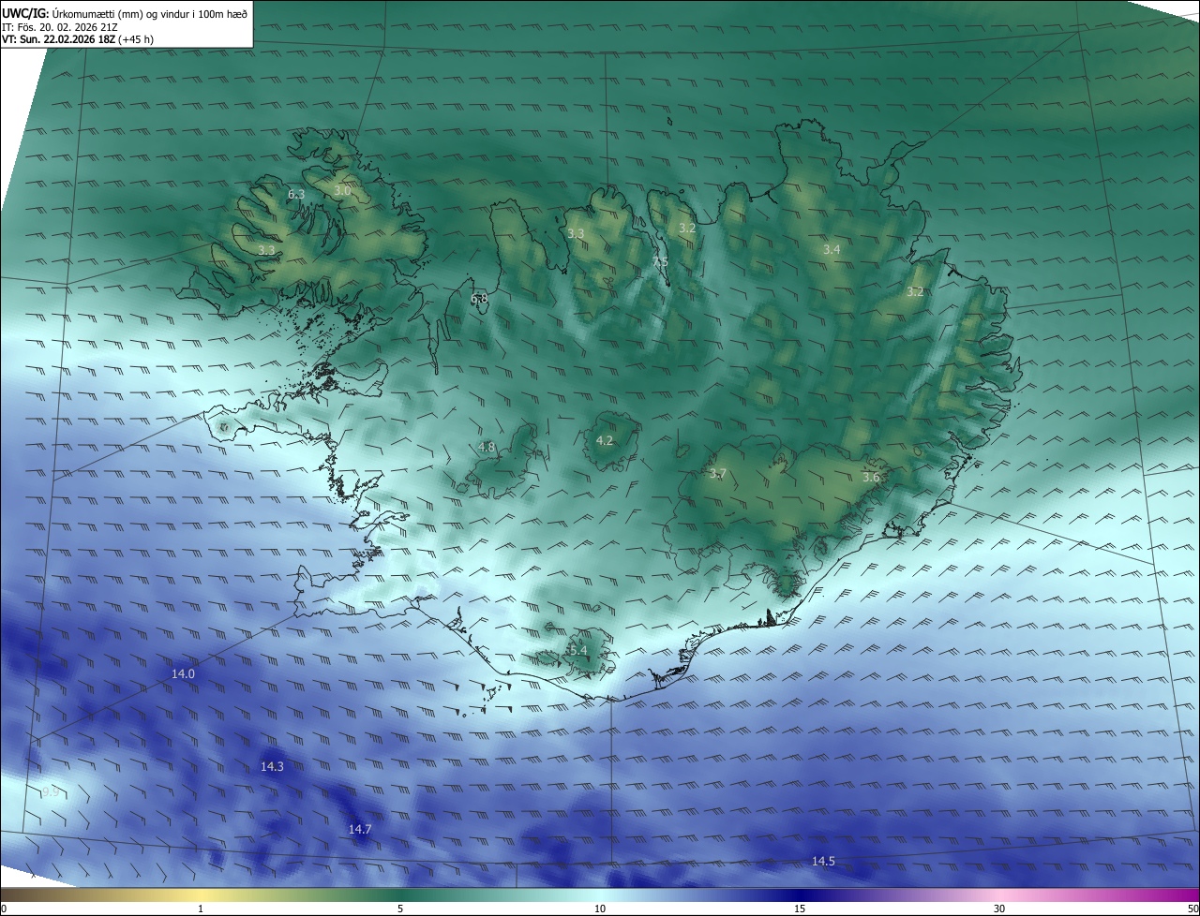Select the '10' tick on the colour scale
Image resolution: width=1200 pixels, height=916 pixels.
pos(600,909)
